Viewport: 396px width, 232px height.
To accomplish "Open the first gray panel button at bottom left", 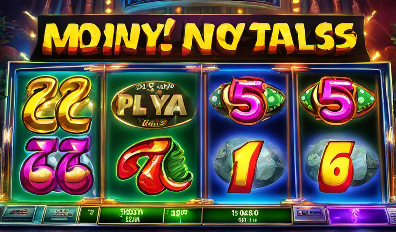I will tap(19, 214).
